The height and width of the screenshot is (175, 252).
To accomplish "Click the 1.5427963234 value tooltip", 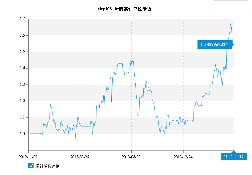I will [x=214, y=45].
